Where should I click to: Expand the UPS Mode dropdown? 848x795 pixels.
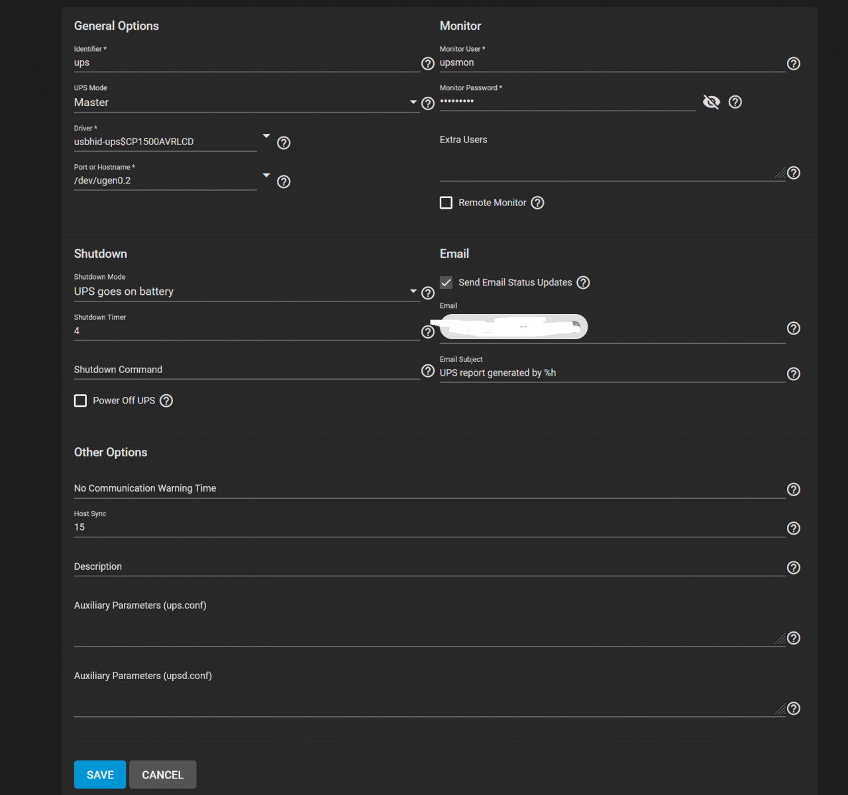(x=413, y=102)
